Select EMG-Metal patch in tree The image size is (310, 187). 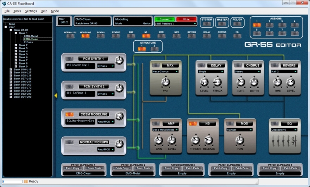[31, 36]
